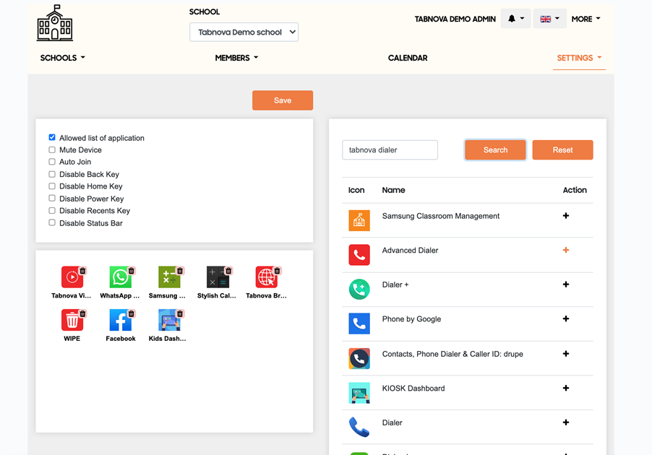The image size is (652, 455).
Task: Click the KIOSK Dashboard app icon
Action: point(359,393)
